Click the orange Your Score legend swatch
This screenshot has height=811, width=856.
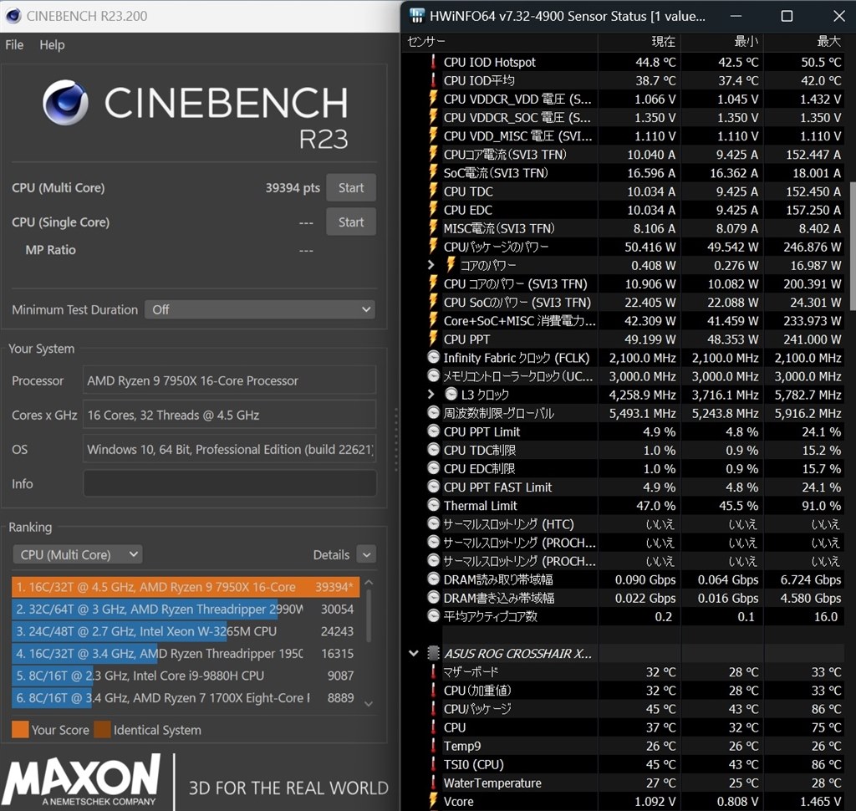pyautogui.click(x=20, y=730)
